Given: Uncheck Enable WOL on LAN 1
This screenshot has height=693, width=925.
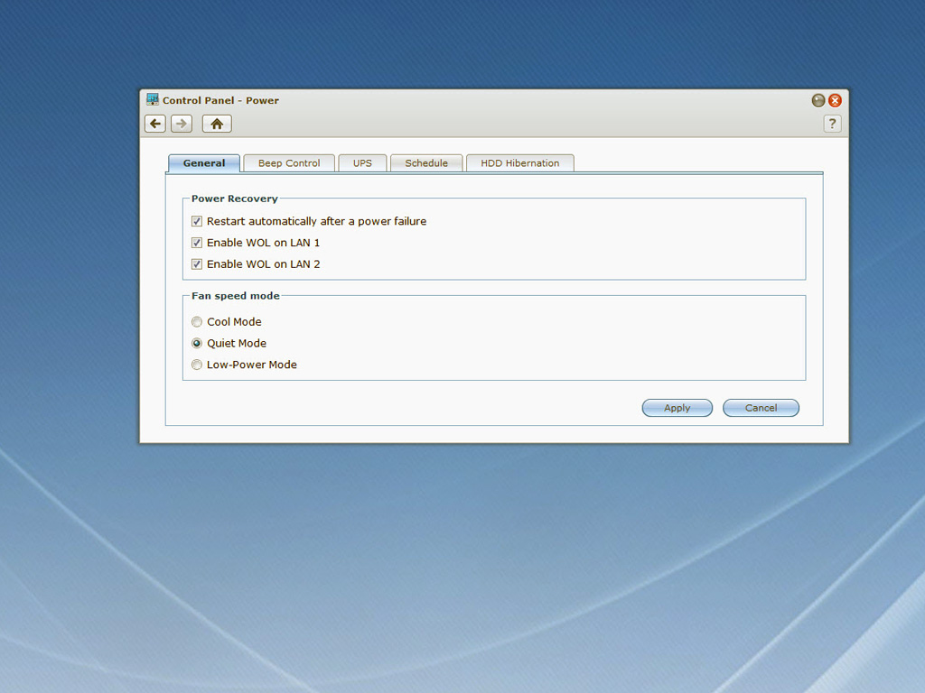Looking at the screenshot, I should click(197, 243).
